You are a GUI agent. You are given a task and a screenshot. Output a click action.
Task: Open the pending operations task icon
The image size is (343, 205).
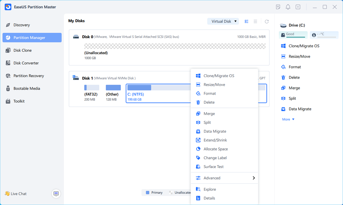[279, 7]
